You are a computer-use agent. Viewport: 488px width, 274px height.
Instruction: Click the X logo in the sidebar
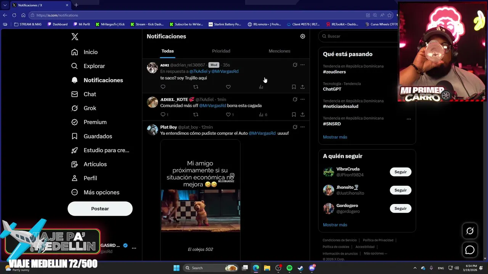pos(75,37)
